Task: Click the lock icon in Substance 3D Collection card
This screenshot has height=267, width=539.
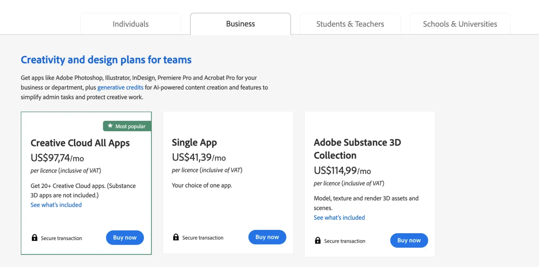Action: [318, 240]
